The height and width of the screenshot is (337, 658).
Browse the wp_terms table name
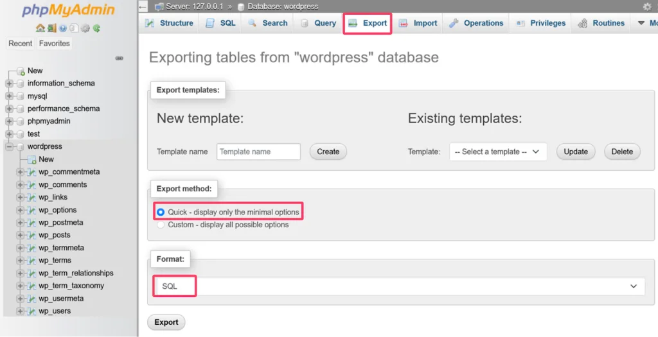point(55,261)
